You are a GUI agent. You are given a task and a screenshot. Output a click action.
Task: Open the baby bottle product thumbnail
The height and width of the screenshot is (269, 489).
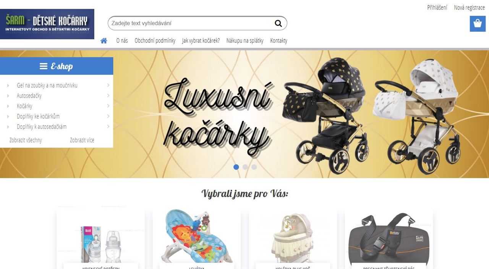(100, 237)
